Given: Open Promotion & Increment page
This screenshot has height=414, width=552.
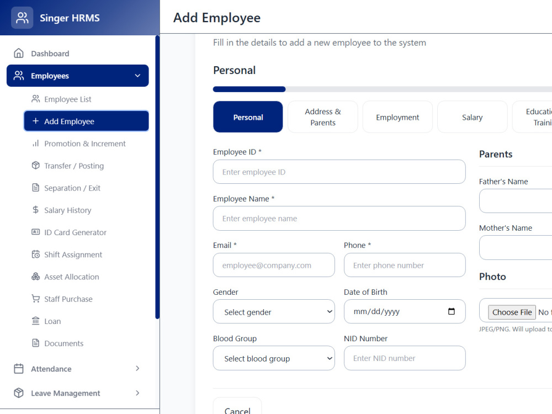Looking at the screenshot, I should [x=86, y=144].
